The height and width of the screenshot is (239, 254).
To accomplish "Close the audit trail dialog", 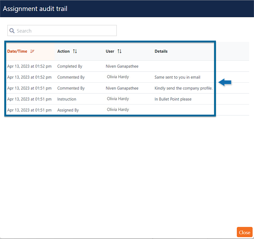I will [244, 232].
